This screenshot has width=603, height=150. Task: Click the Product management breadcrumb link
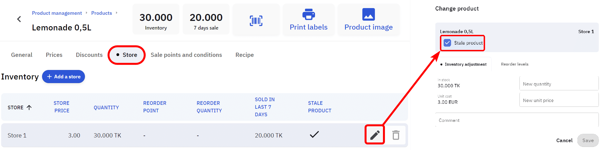[57, 13]
